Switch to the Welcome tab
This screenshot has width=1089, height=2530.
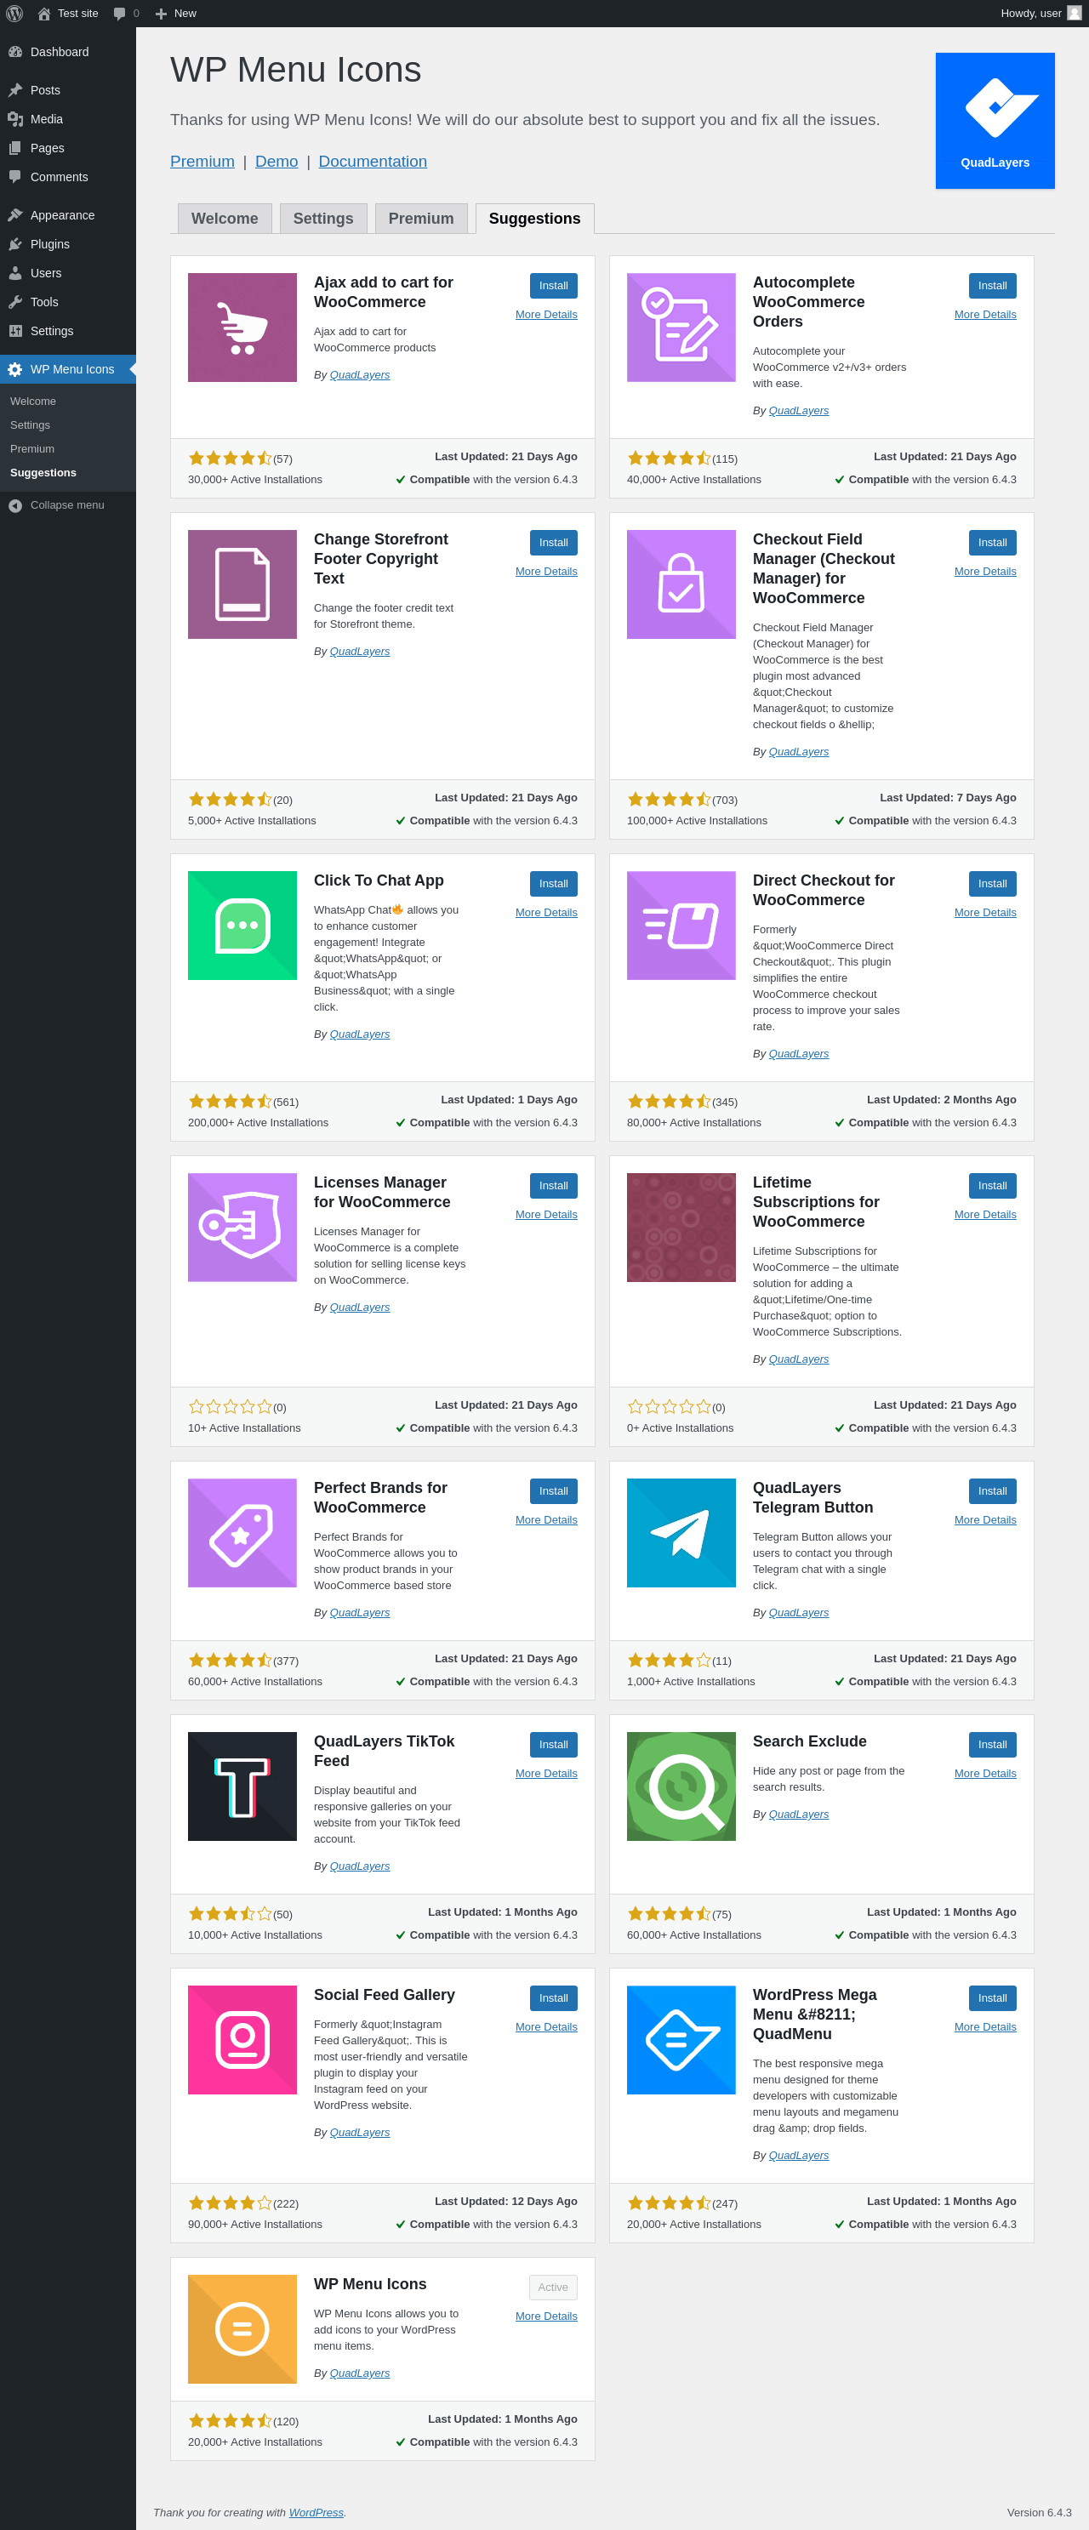coord(225,218)
